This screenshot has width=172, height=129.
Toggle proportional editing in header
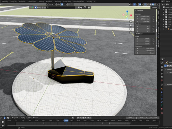tap(69, 4)
